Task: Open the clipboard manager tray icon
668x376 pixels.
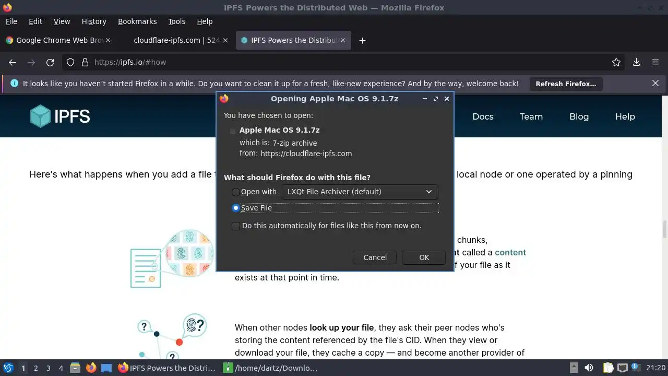Action: pyautogui.click(x=608, y=368)
